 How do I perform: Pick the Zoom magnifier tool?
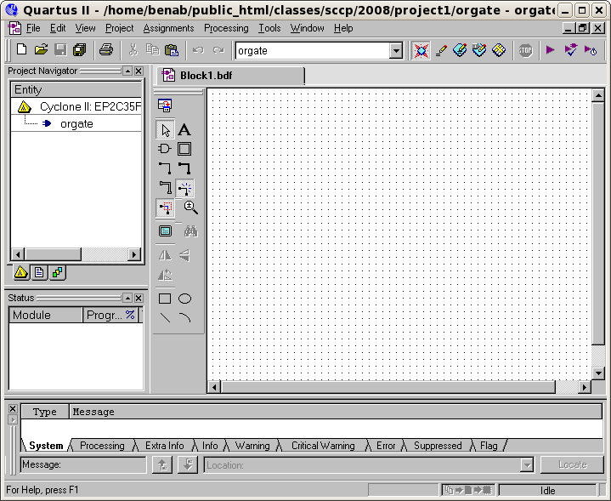191,208
